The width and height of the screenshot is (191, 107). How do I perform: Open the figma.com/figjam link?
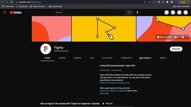tap(112, 91)
